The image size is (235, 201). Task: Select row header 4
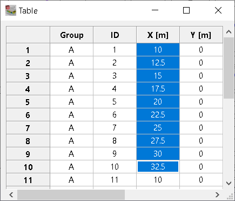[x=28, y=89]
